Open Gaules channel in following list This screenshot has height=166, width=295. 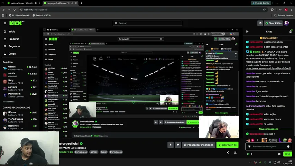[20, 68]
